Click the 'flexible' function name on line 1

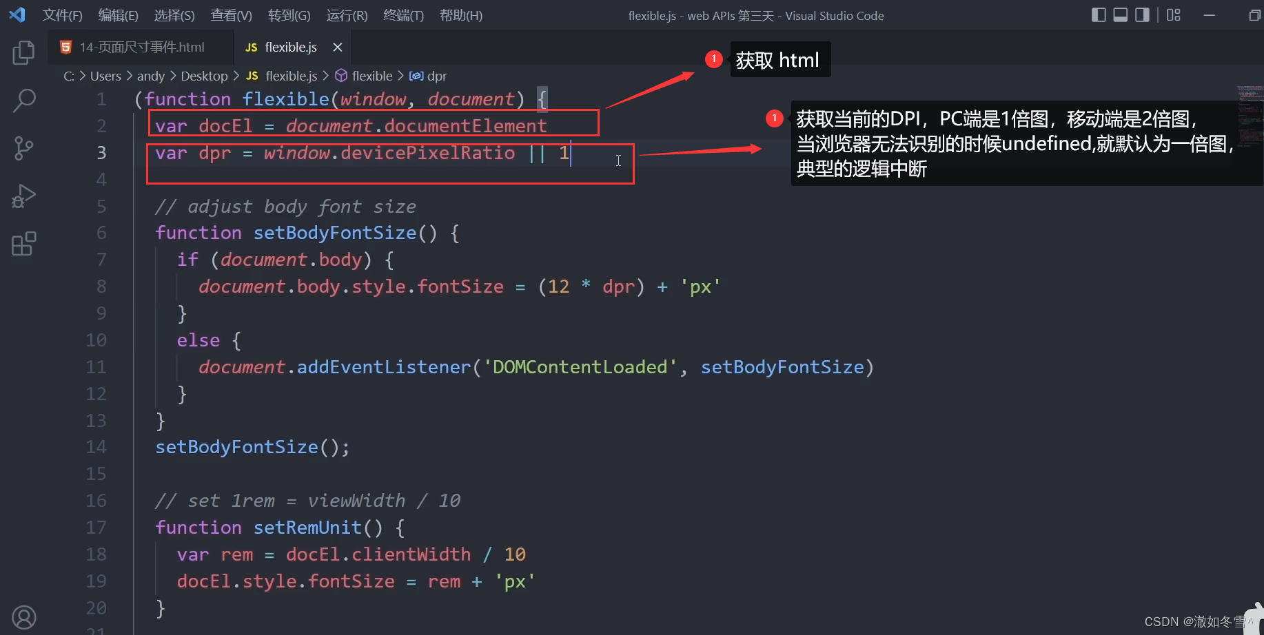tap(285, 99)
